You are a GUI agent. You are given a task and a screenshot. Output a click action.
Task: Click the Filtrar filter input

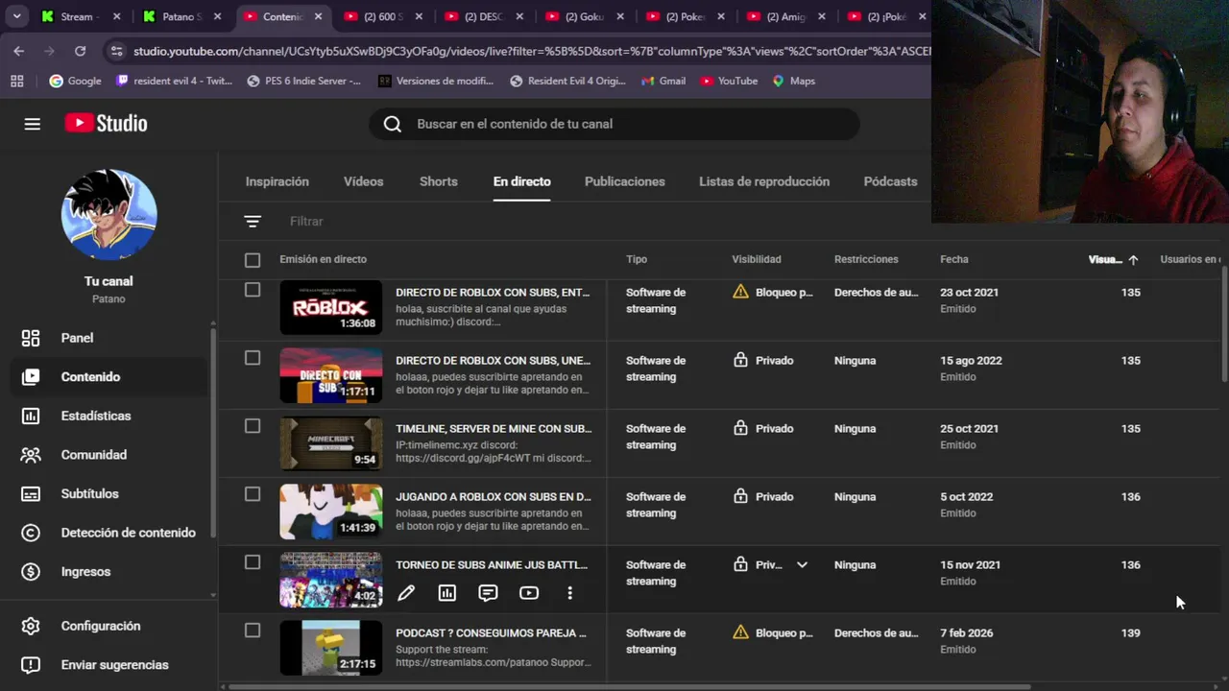(307, 222)
